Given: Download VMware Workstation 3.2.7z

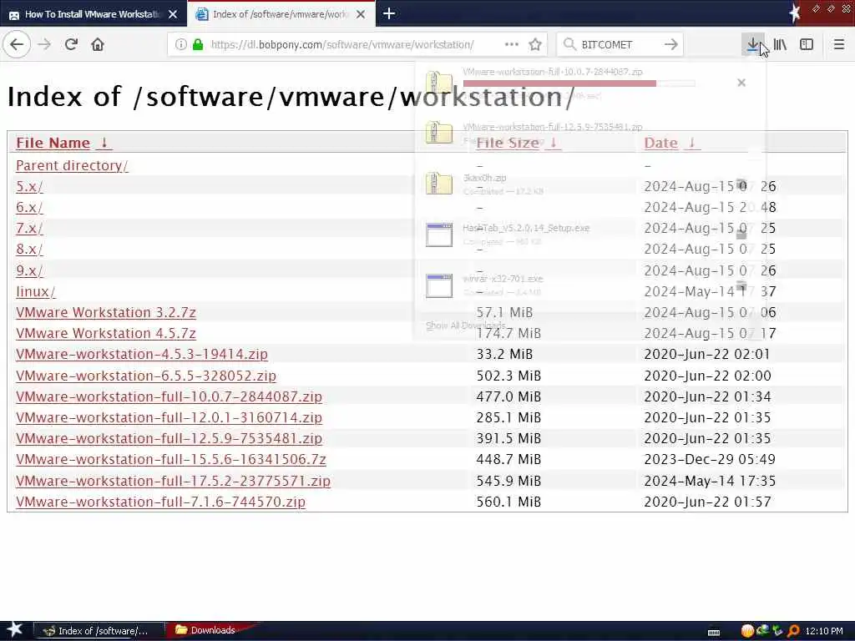Looking at the screenshot, I should pyautogui.click(x=106, y=312).
